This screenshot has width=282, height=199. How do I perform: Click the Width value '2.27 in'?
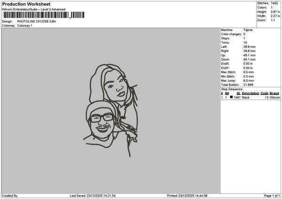click(275, 16)
